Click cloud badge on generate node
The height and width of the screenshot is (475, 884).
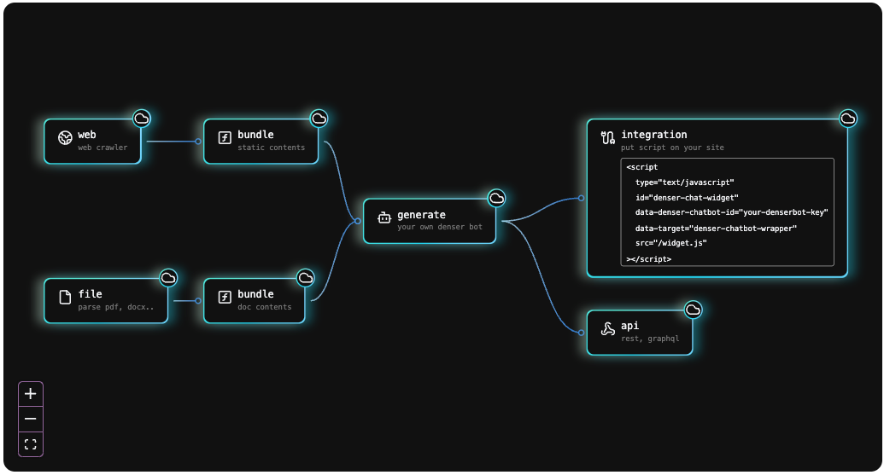[496, 198]
